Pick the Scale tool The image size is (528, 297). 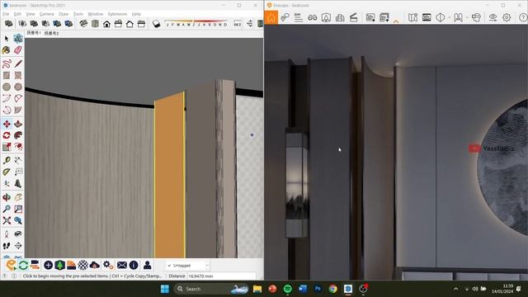coord(7,147)
